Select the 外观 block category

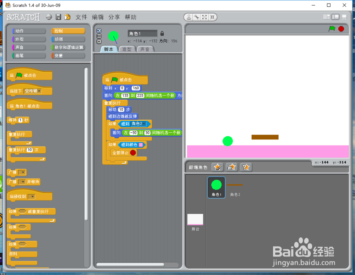(29, 39)
